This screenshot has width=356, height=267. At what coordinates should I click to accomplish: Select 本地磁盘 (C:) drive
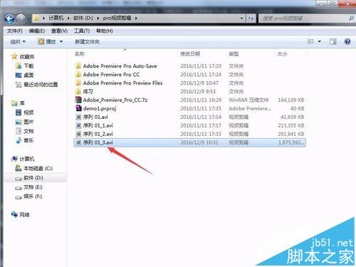click(38, 169)
